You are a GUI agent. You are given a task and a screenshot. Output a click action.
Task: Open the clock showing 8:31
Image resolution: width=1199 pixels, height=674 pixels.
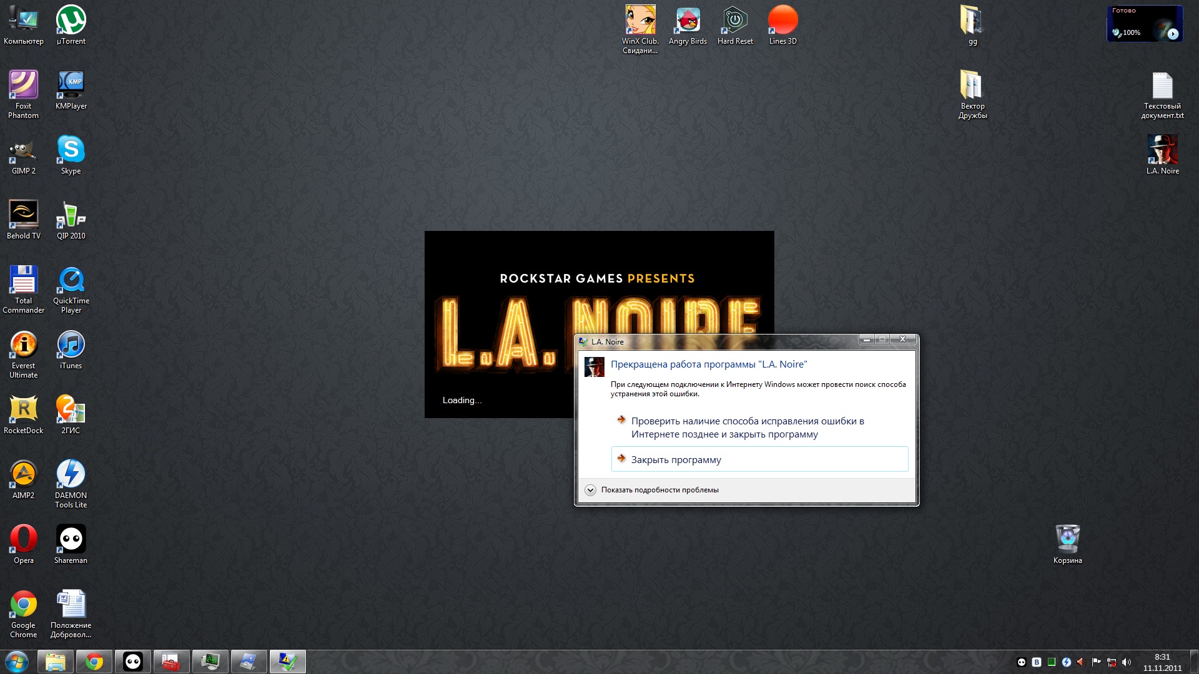(1162, 662)
